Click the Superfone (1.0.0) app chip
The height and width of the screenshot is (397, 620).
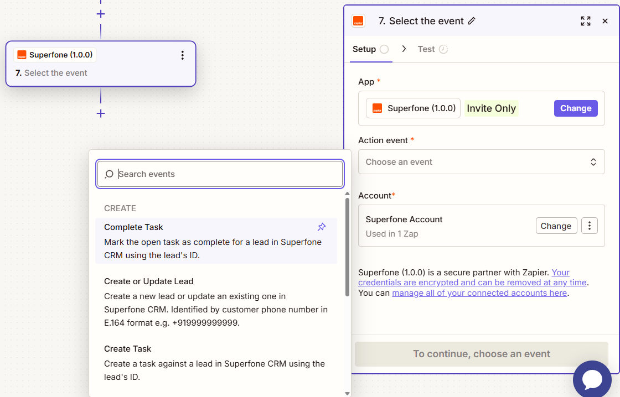(x=413, y=108)
